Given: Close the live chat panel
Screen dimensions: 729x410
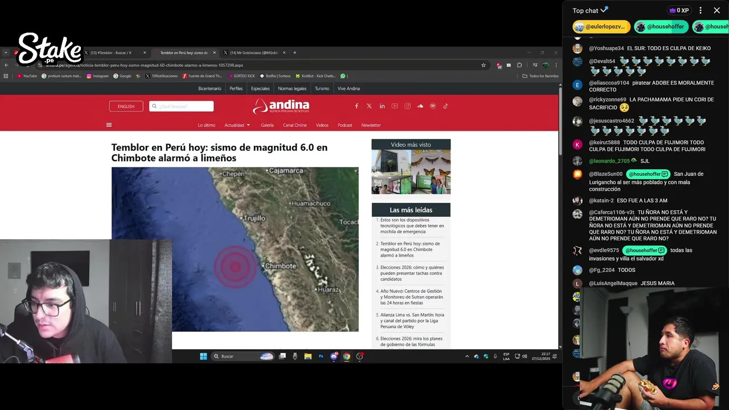Looking at the screenshot, I should pyautogui.click(x=717, y=10).
